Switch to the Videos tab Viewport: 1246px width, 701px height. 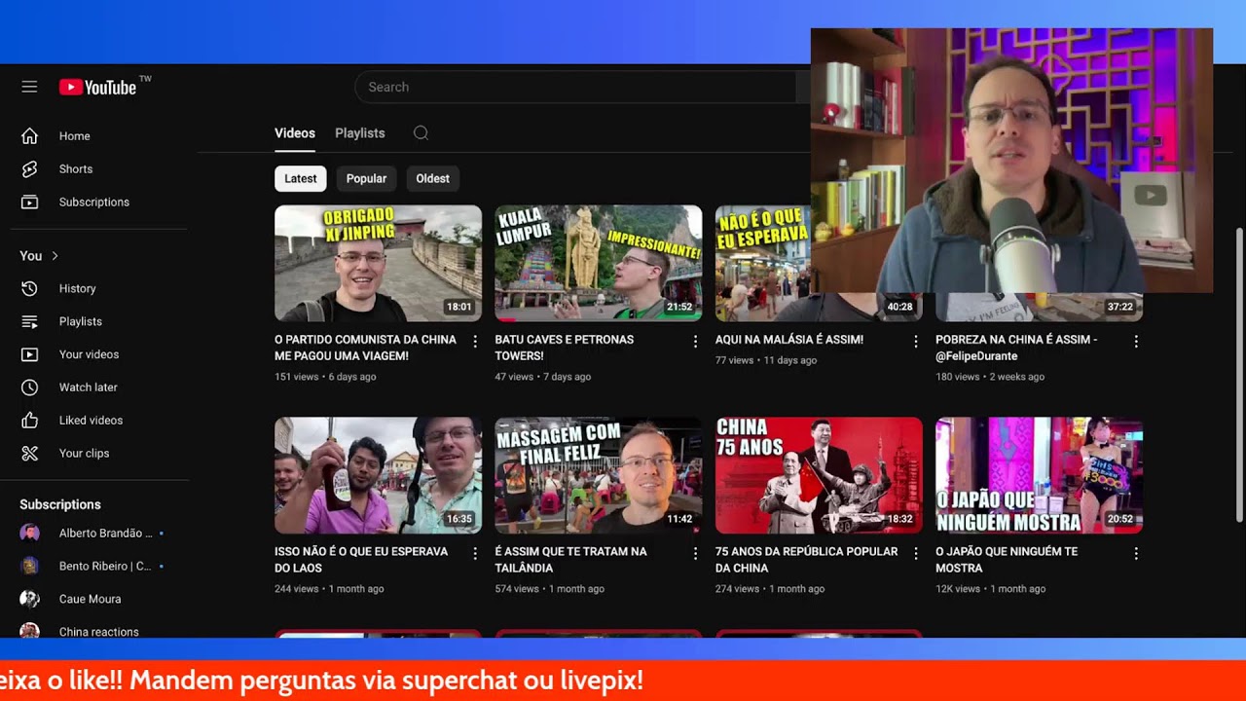[x=295, y=133]
